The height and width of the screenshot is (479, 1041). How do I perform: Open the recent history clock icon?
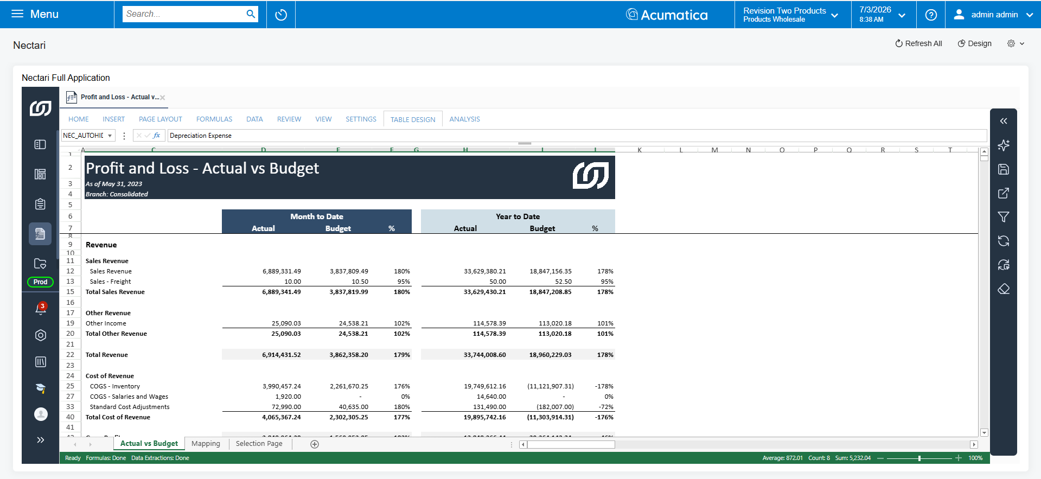pos(281,15)
